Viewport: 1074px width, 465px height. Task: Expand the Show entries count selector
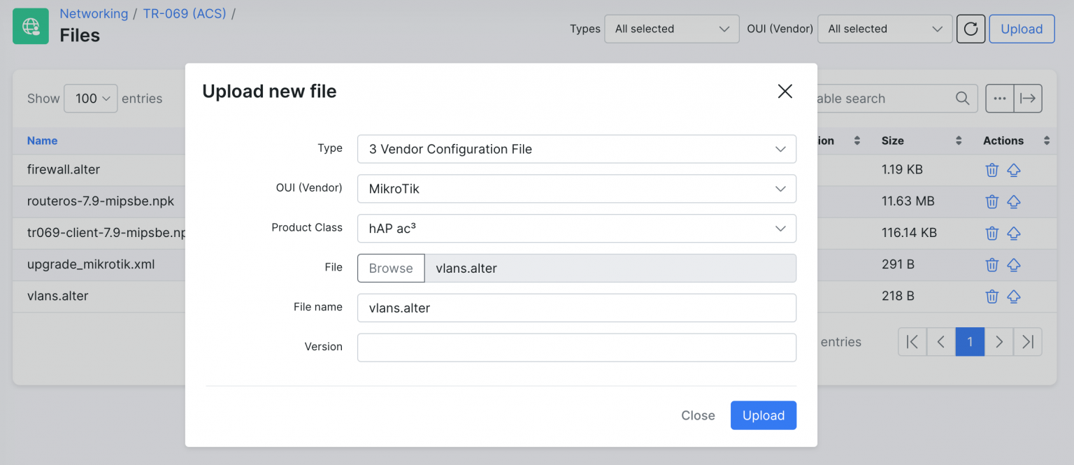[x=90, y=99]
